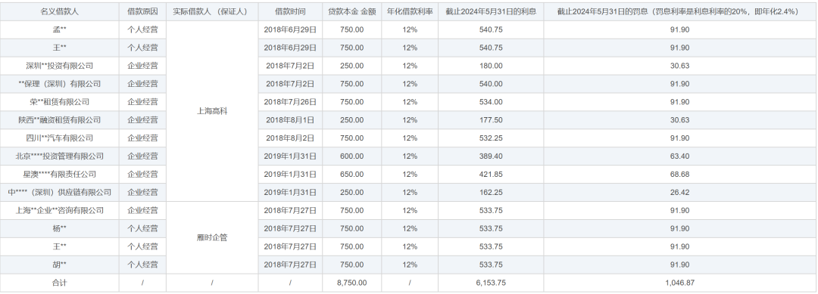Click borrower 荣**租赁有限公司
The image size is (818, 294).
[60, 102]
